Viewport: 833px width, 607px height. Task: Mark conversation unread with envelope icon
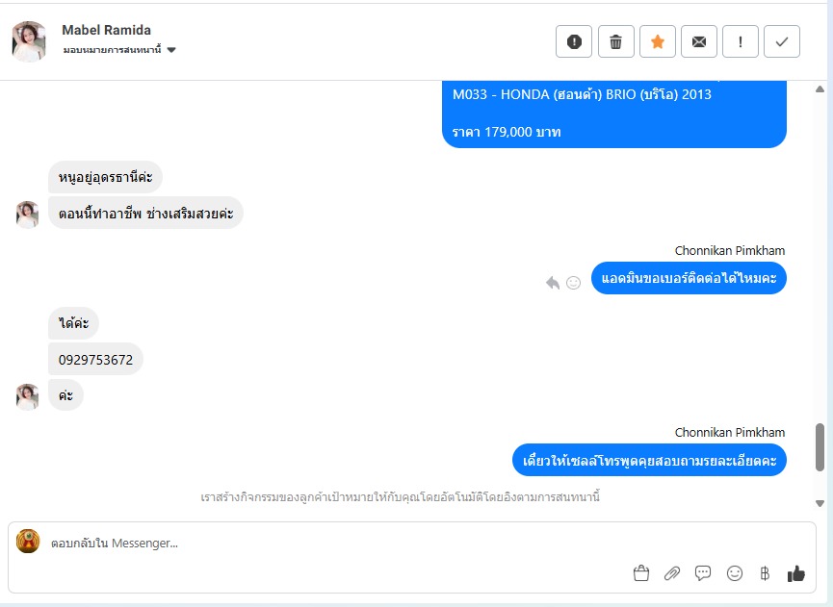tap(699, 41)
